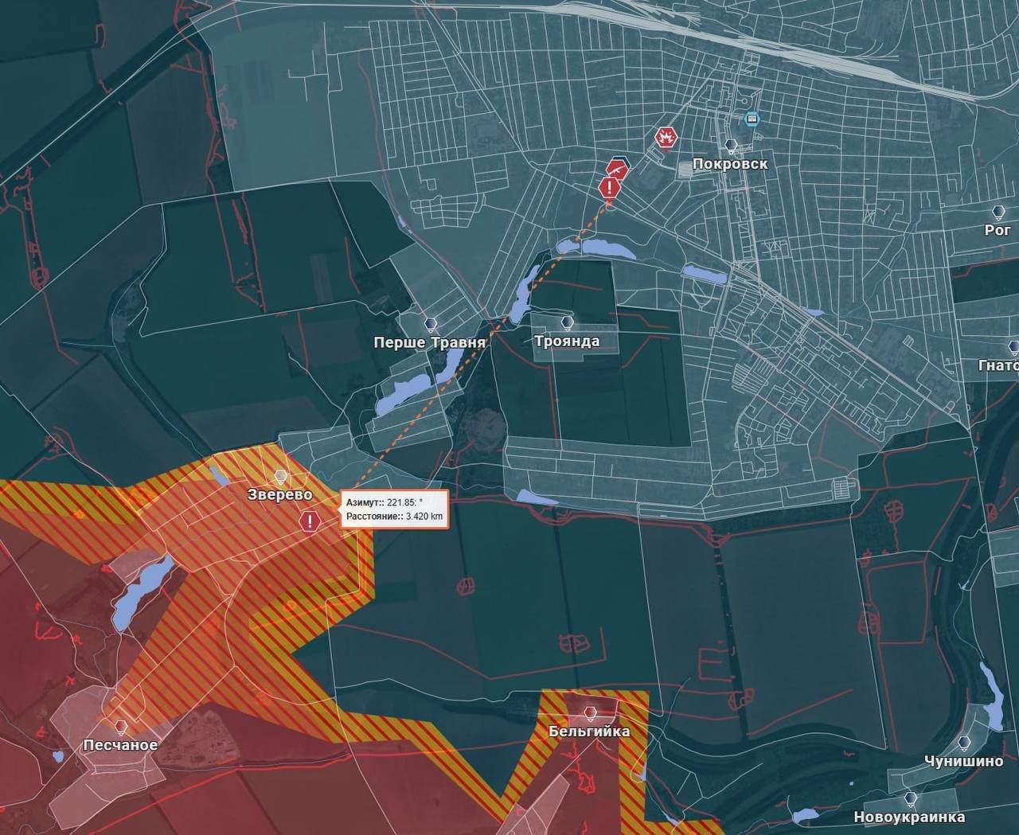Select the settlement pin above Троянда
The height and width of the screenshot is (835, 1019).
[568, 322]
